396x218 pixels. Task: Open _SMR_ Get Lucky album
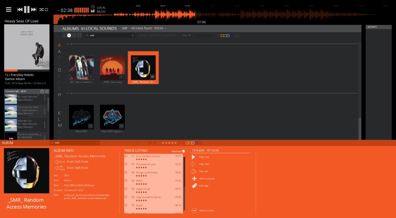click(x=113, y=68)
